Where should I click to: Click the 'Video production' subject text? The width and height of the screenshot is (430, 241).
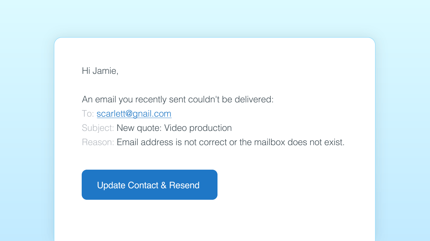[x=198, y=128]
